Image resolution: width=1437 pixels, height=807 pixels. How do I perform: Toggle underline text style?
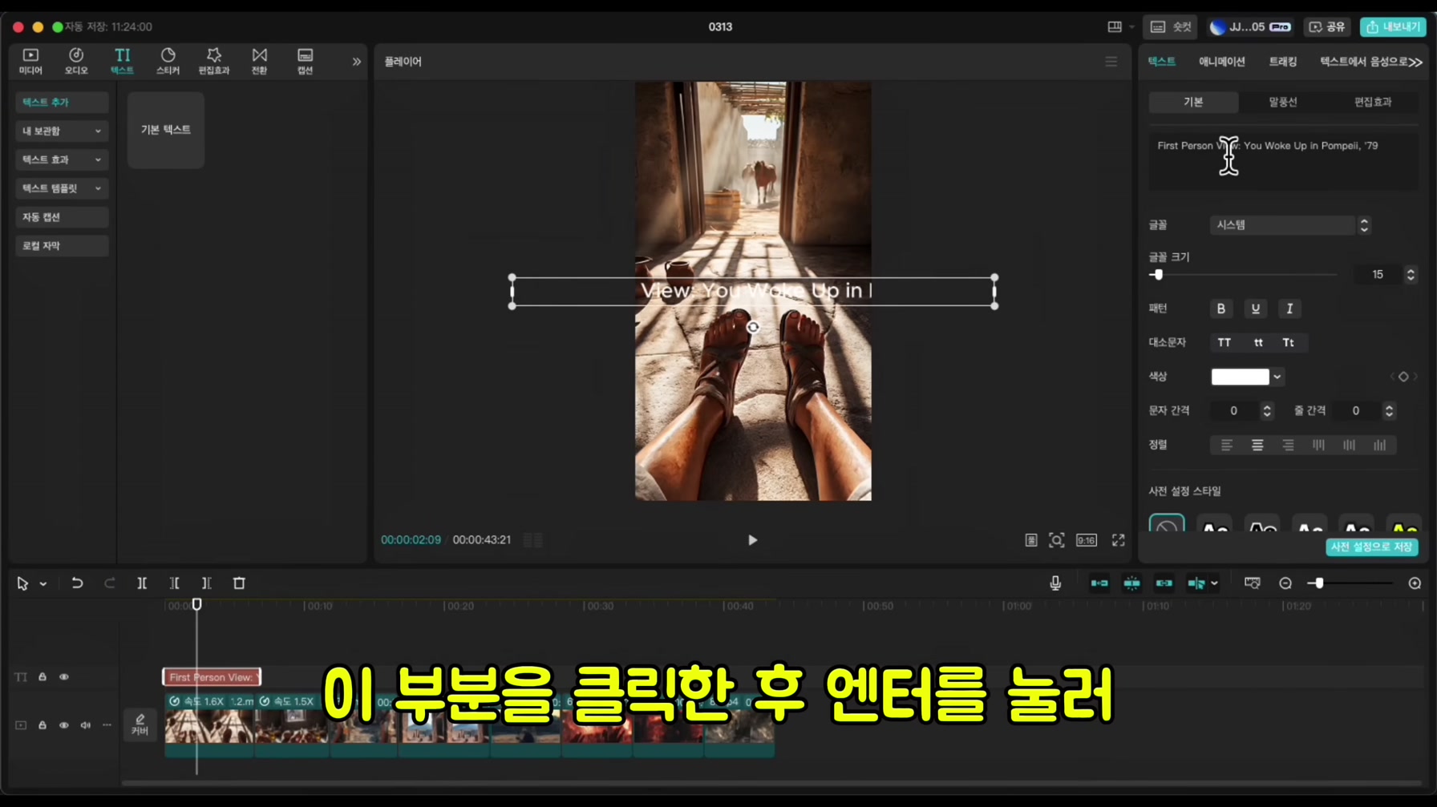point(1256,309)
